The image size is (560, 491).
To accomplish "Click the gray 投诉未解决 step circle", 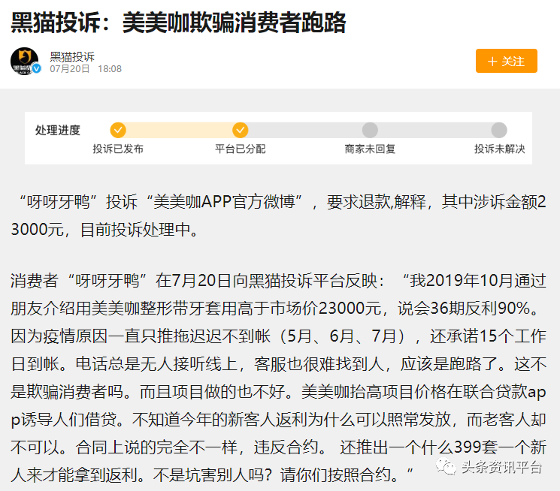I will coord(499,130).
